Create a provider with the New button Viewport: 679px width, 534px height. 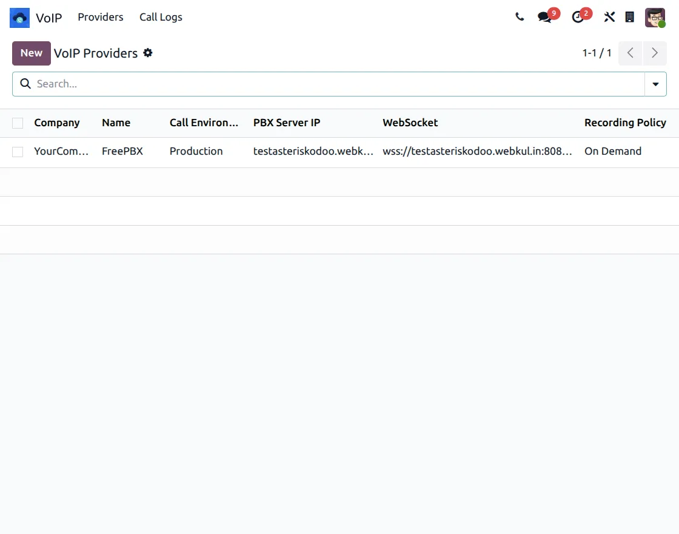click(31, 53)
